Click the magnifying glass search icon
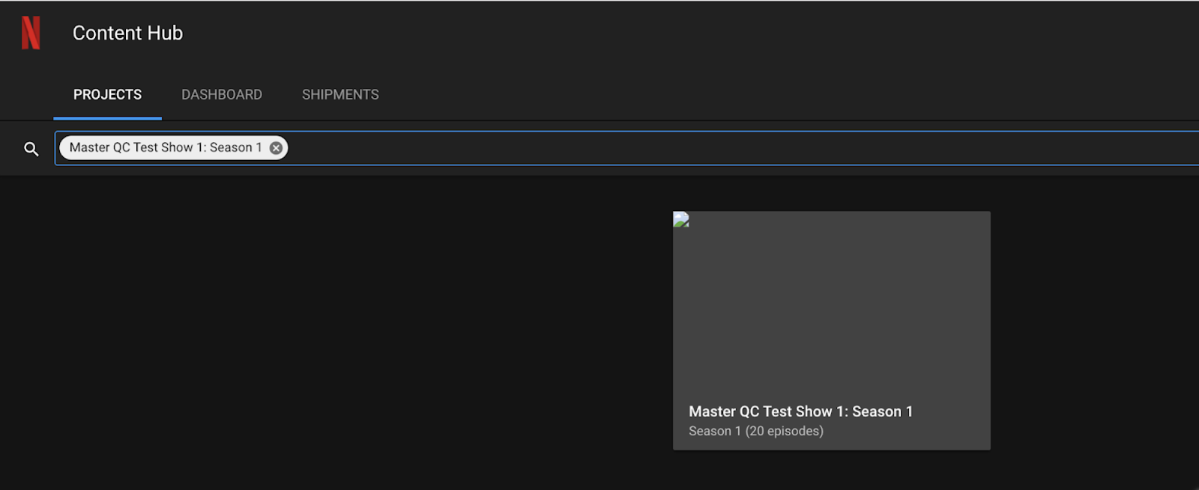This screenshot has width=1199, height=490. (x=31, y=149)
